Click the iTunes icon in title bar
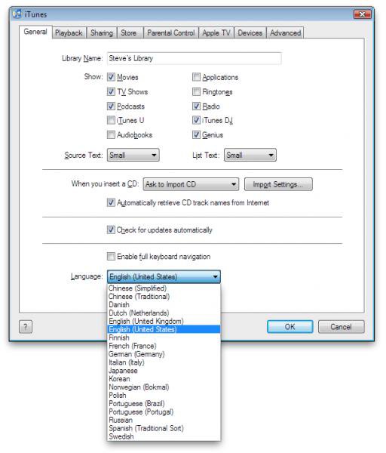Viewport: 386px width, 453px height. [x=17, y=14]
